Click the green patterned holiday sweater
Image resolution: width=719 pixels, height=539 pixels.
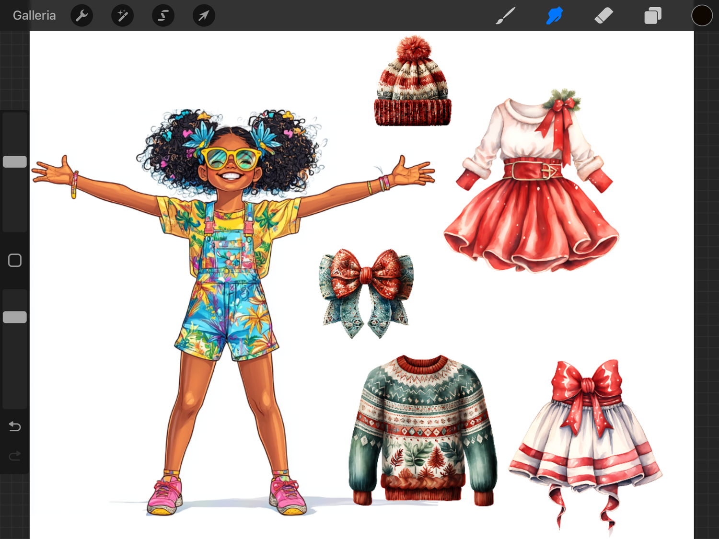click(x=423, y=431)
